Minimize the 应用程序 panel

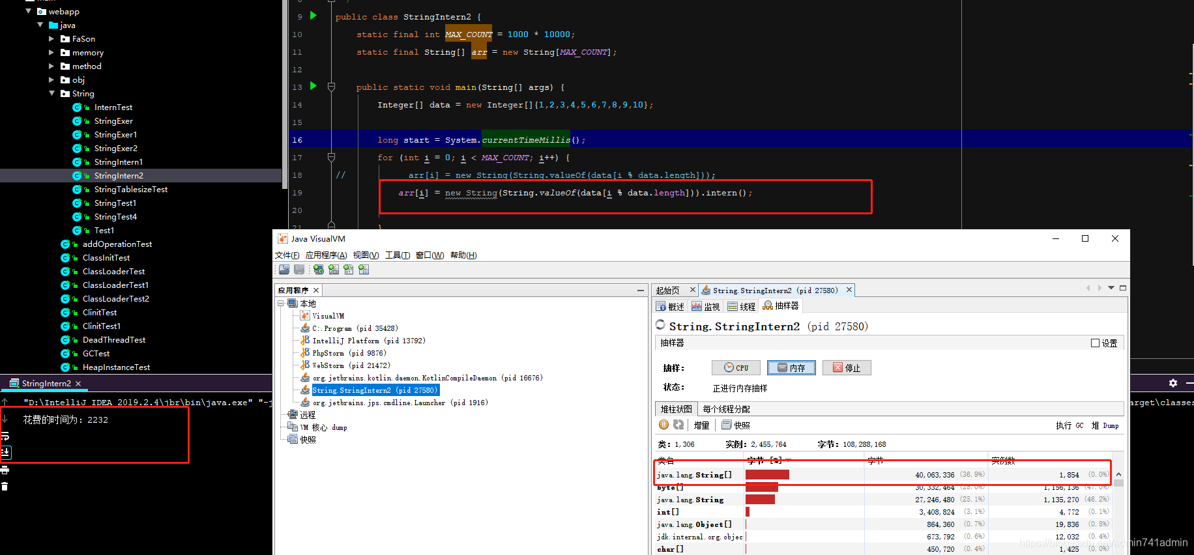pos(641,291)
